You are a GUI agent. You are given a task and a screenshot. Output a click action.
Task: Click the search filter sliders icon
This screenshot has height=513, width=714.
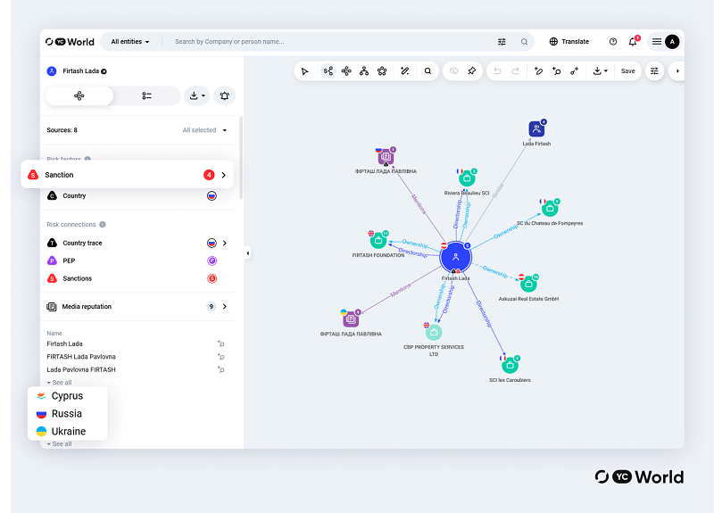point(502,41)
